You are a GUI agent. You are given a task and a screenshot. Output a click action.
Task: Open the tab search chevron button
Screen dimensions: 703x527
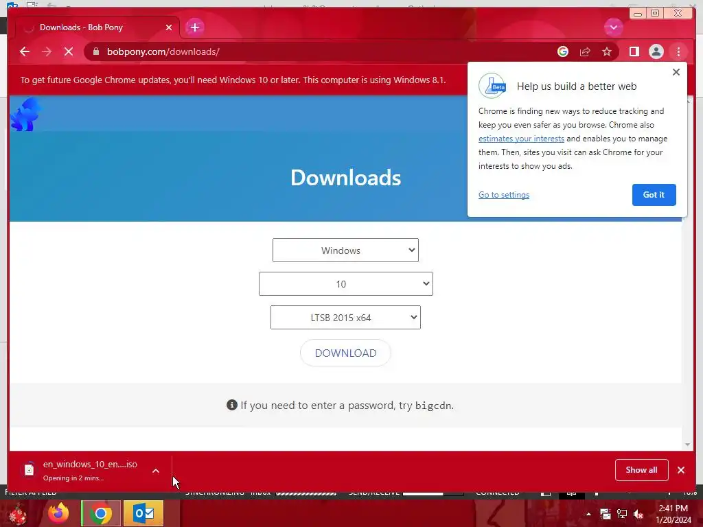(x=613, y=27)
